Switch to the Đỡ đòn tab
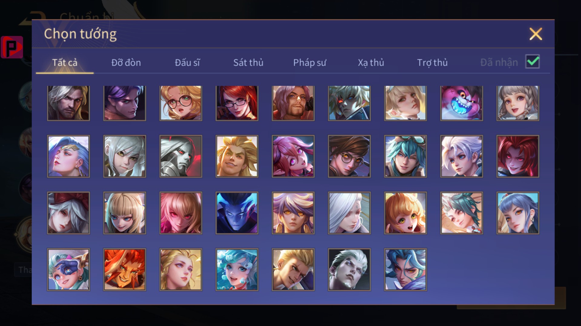This screenshot has width=581, height=326. tap(126, 63)
